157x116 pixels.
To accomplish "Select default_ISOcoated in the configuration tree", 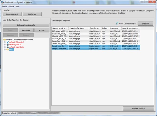I will click(16, 42).
